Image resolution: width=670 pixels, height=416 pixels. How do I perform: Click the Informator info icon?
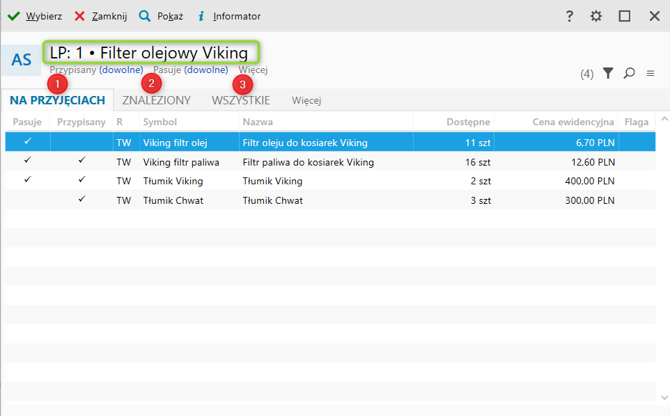201,16
